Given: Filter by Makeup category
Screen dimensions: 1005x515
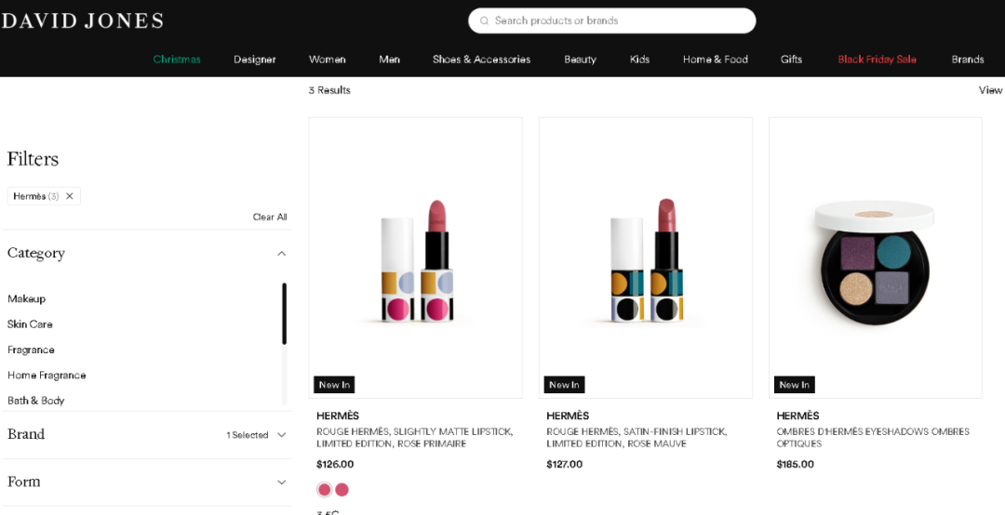Looking at the screenshot, I should pyautogui.click(x=27, y=299).
